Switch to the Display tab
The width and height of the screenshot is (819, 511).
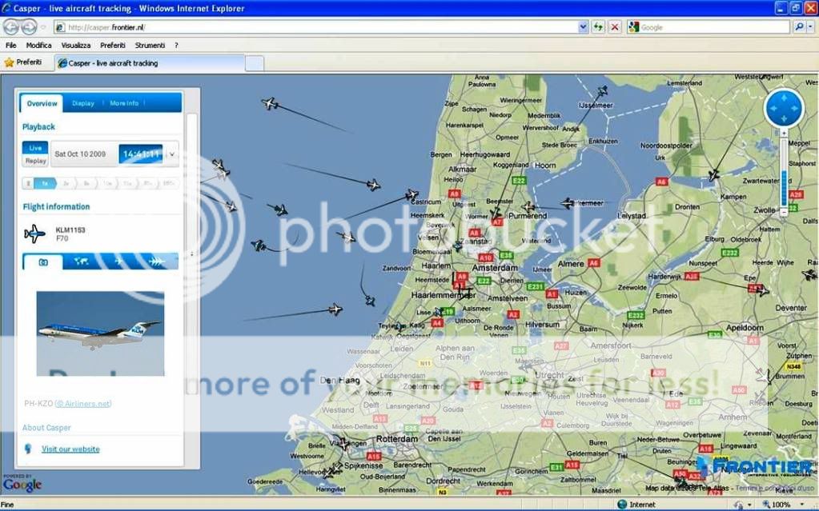(83, 103)
